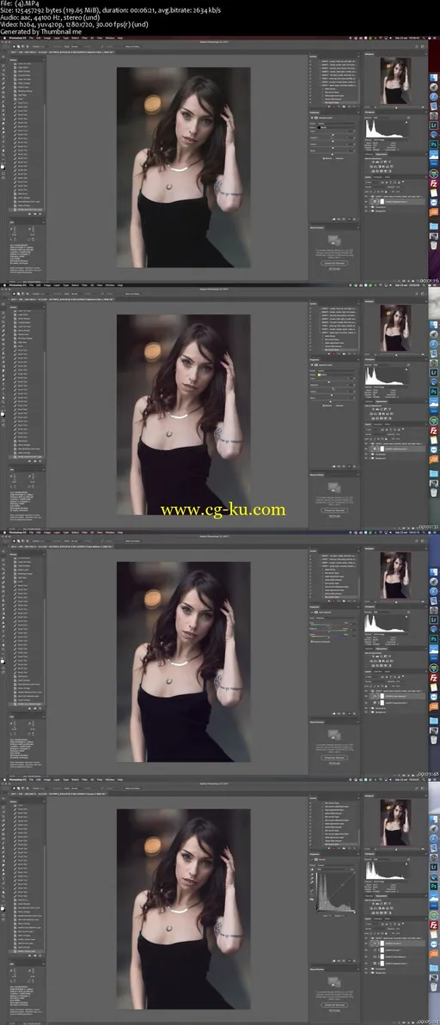Click the woman's portrait canvas in the third frame
The image size is (440, 1025).
coord(183,661)
